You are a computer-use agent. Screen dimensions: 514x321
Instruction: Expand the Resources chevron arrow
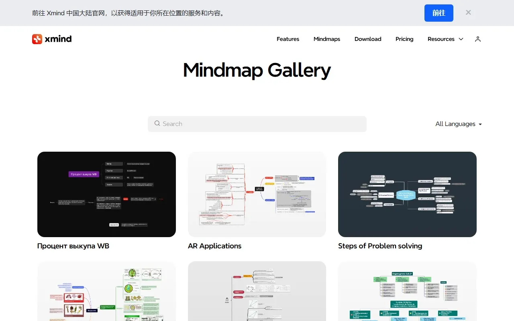tap(461, 39)
